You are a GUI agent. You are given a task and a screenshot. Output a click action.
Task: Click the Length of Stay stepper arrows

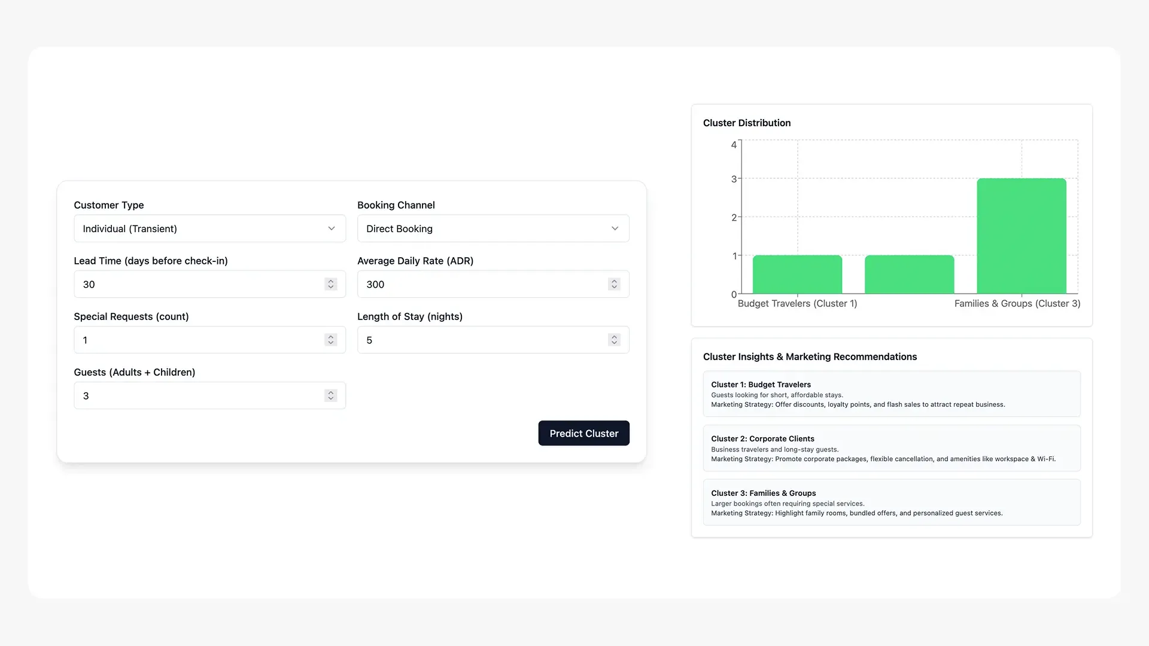click(614, 340)
